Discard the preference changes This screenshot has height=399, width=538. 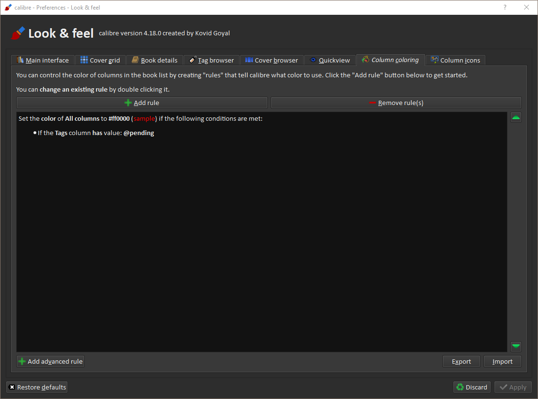pyautogui.click(x=472, y=387)
